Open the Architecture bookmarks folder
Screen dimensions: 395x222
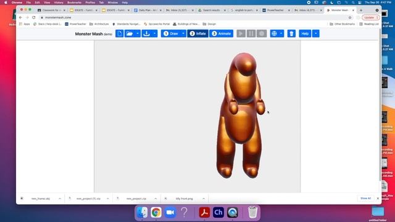click(x=99, y=24)
